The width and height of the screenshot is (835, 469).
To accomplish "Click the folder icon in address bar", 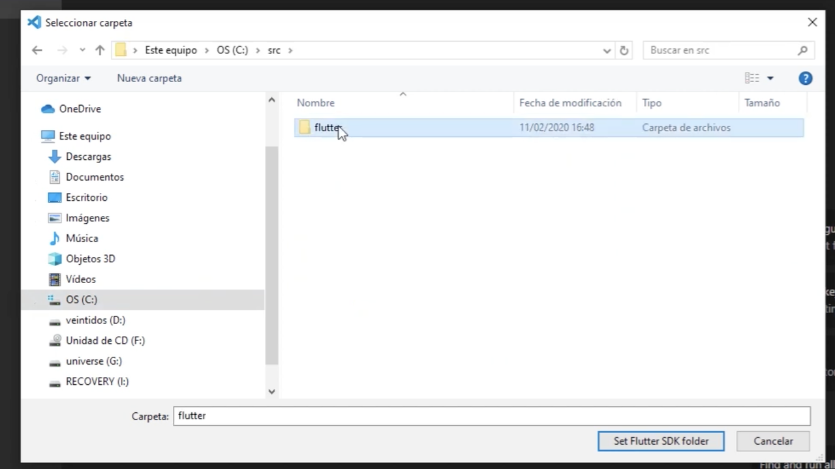I will (x=121, y=50).
